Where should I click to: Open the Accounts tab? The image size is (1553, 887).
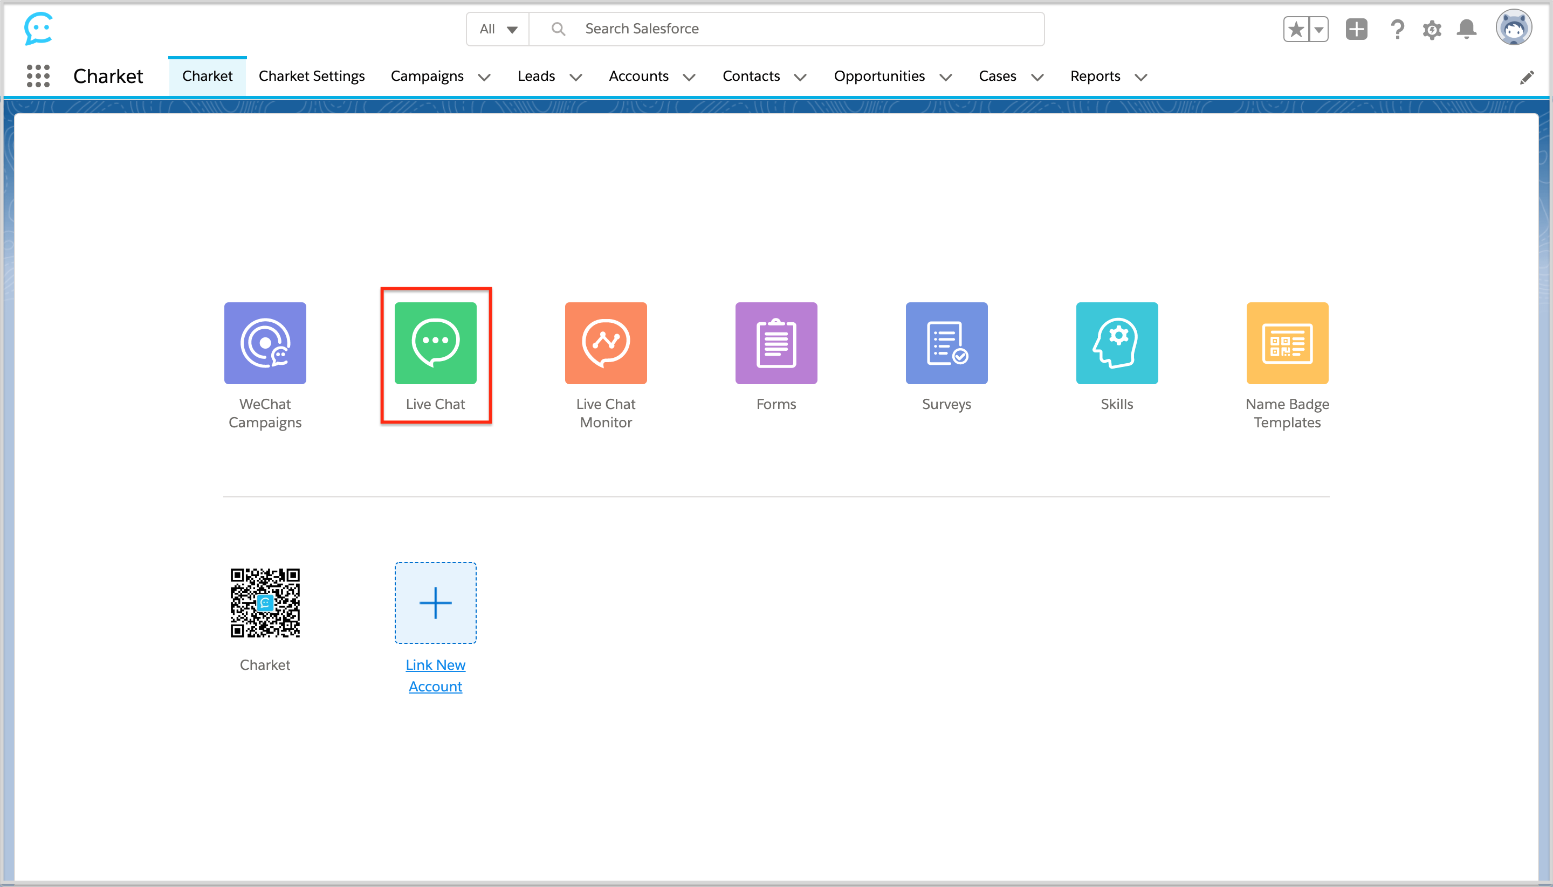coord(638,76)
